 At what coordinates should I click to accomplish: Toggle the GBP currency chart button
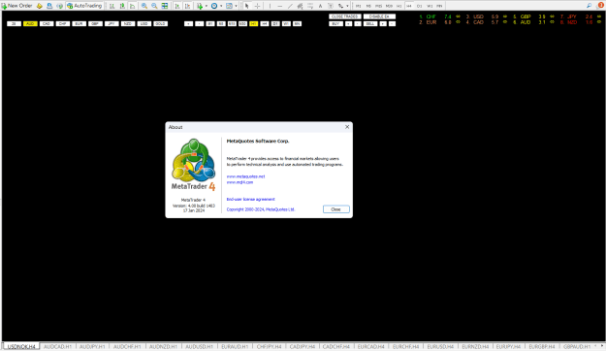(x=95, y=23)
